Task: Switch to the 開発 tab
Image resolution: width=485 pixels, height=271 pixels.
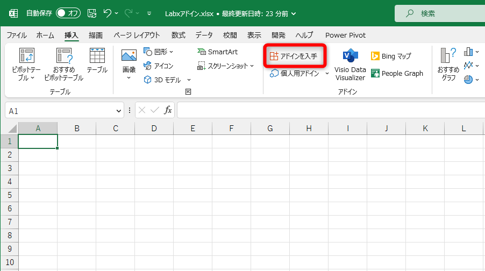Action: tap(279, 35)
